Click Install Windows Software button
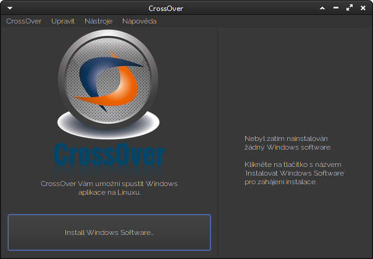373x259 pixels. (109, 232)
